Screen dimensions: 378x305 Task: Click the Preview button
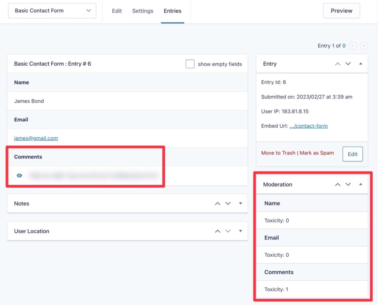(341, 11)
